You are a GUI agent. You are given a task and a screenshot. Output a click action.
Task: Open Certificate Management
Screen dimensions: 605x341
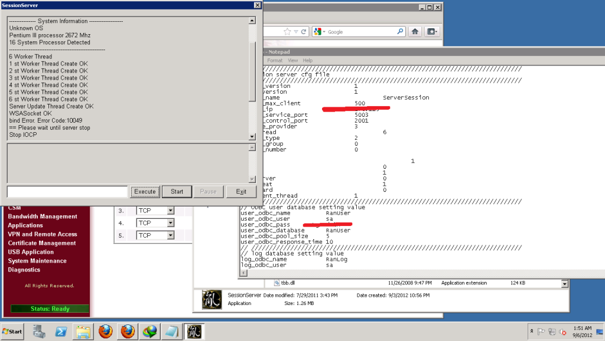click(42, 243)
